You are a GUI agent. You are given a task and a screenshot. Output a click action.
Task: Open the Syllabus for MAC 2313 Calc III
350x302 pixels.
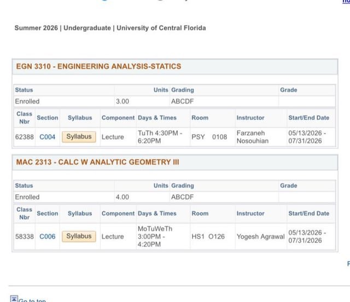tap(79, 236)
